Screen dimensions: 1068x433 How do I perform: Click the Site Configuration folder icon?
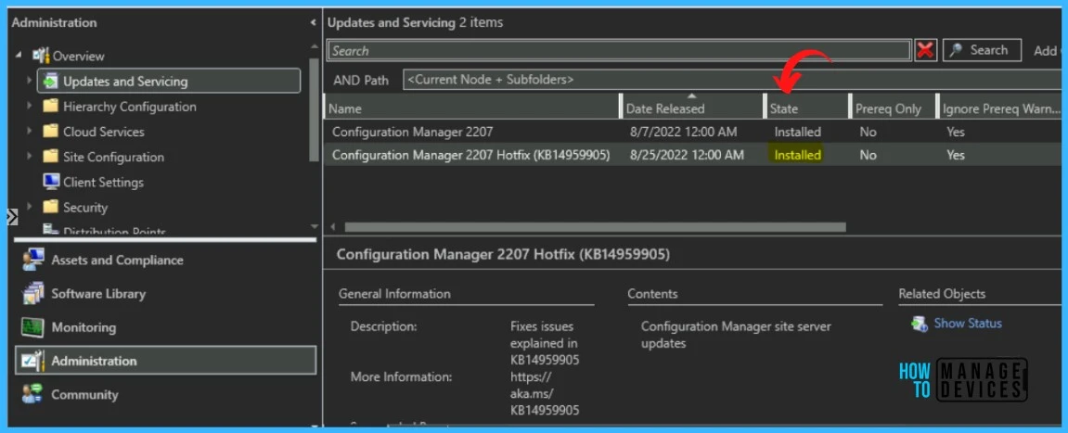coord(50,157)
